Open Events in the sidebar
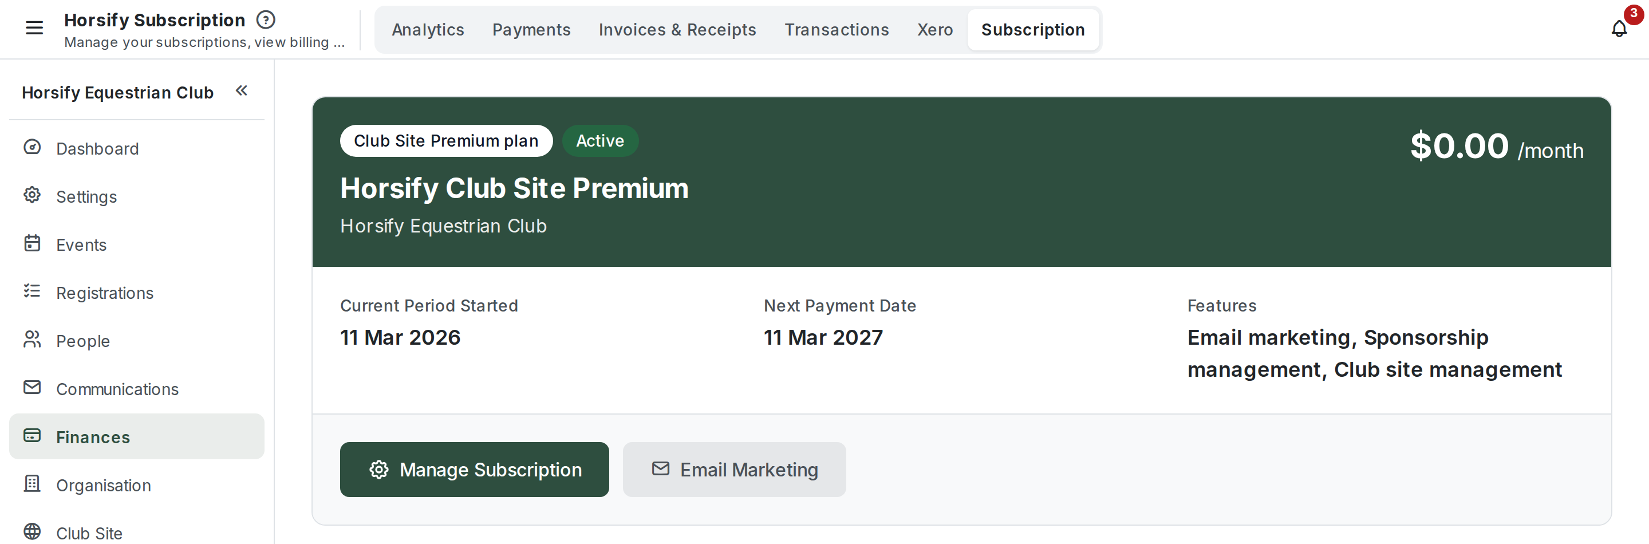Image resolution: width=1649 pixels, height=544 pixels. tap(136, 245)
